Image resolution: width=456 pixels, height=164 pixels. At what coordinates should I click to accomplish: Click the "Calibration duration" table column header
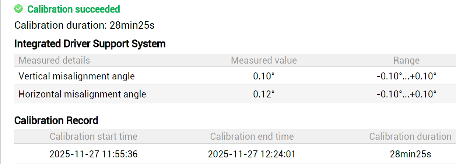click(x=410, y=137)
